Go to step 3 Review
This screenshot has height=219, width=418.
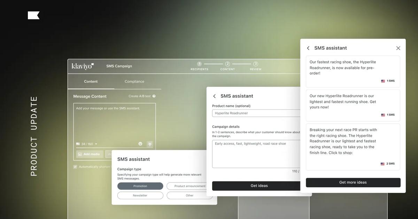point(256,66)
